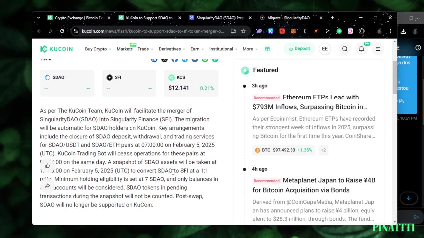The width and height of the screenshot is (424, 238).
Task: Open the gift rewards icon in navbar
Action: (267, 49)
